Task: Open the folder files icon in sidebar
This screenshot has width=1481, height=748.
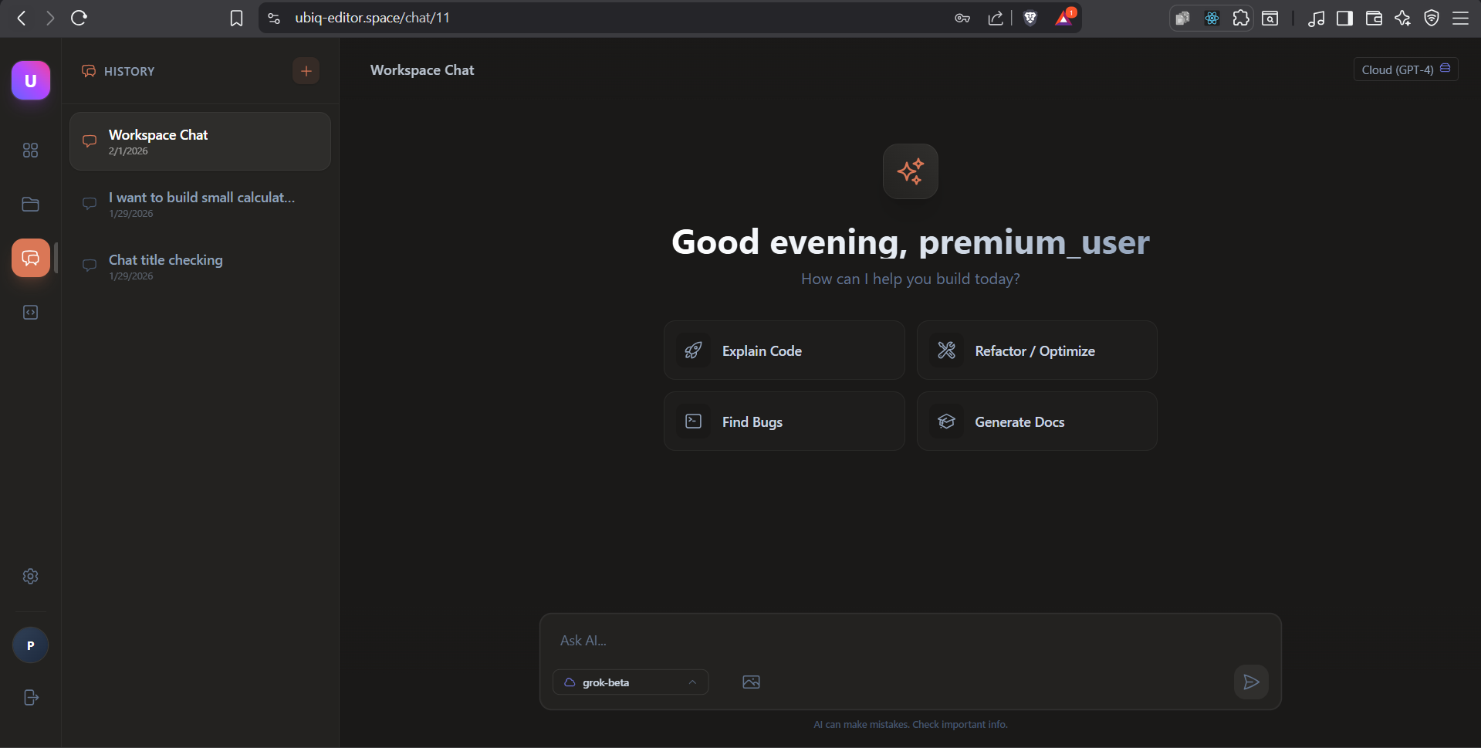Action: pyautogui.click(x=31, y=204)
